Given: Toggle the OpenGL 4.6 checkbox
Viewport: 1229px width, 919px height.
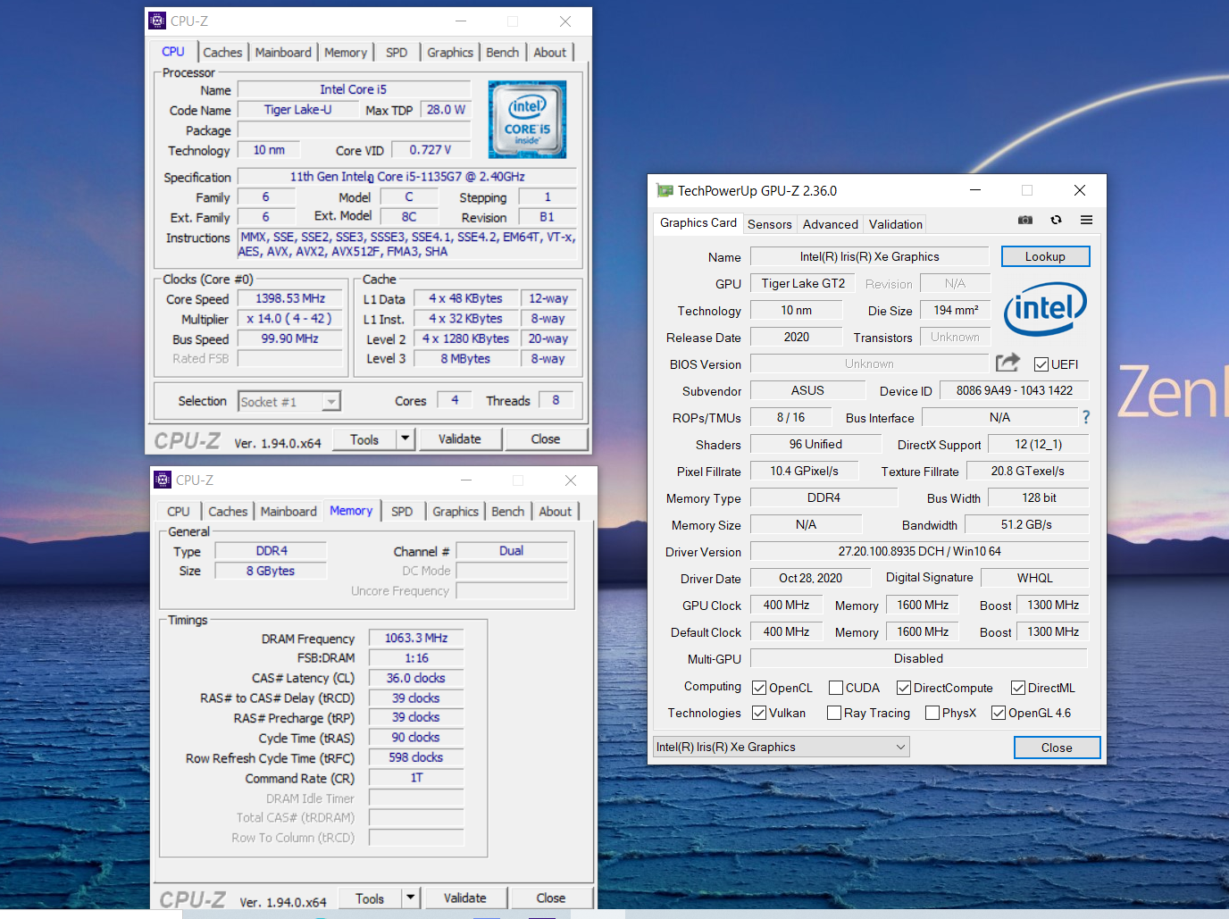Looking at the screenshot, I should [999, 713].
